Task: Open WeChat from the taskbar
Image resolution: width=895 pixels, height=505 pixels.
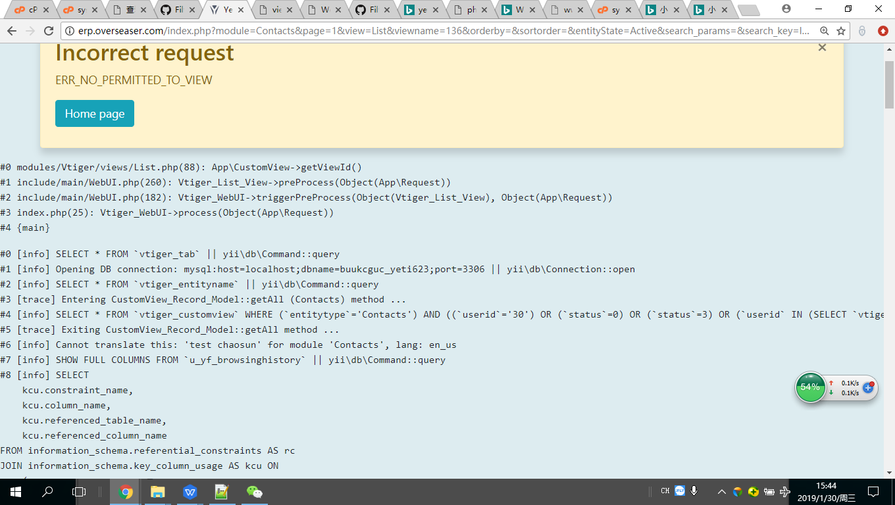Action: point(254,491)
